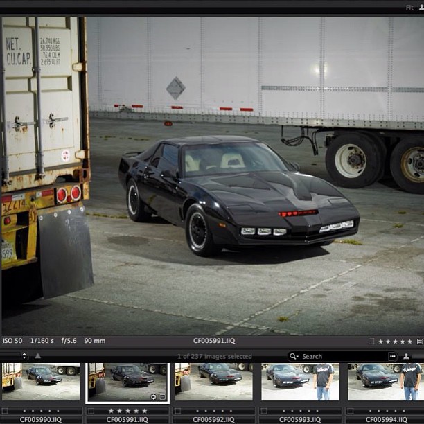
Task: Click the person icon next to Fit
Action: click(421, 8)
